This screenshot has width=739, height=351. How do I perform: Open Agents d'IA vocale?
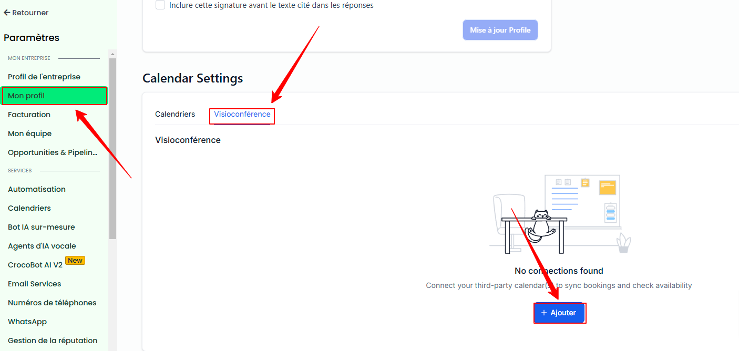coord(42,246)
